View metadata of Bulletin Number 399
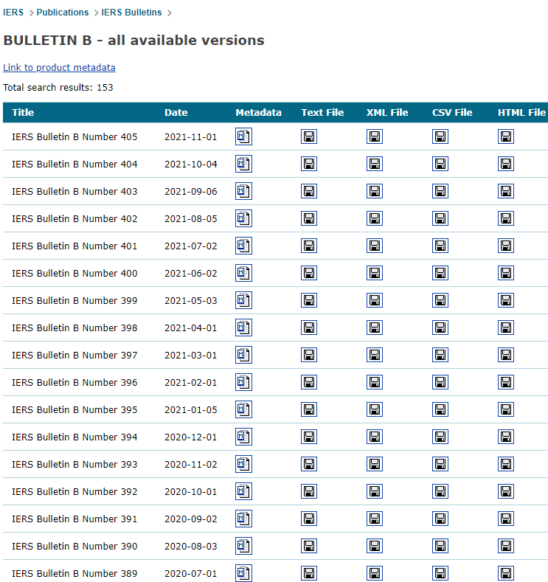 pos(243,300)
